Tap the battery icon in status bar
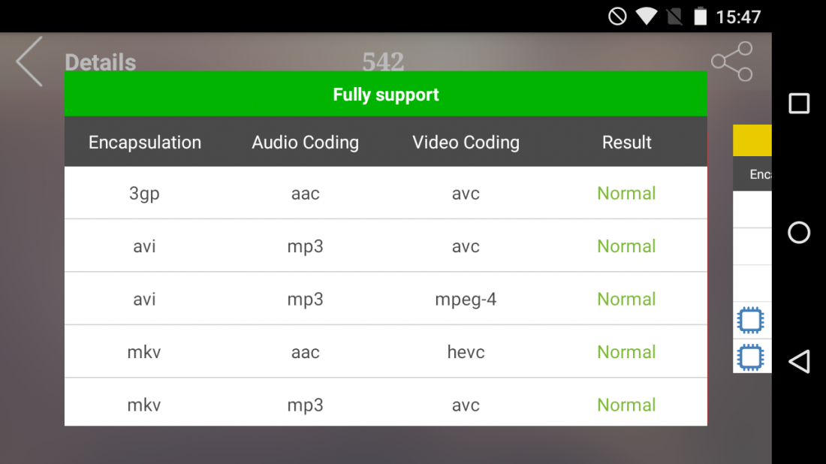Viewport: 826px width, 464px height. click(x=700, y=17)
